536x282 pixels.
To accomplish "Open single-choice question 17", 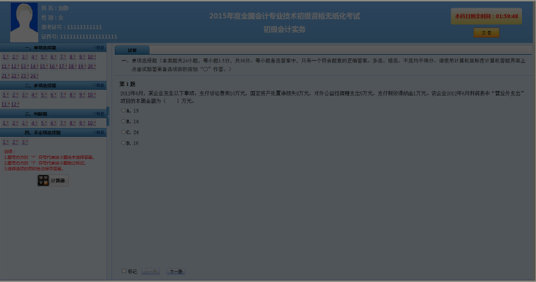I will click(x=63, y=67).
